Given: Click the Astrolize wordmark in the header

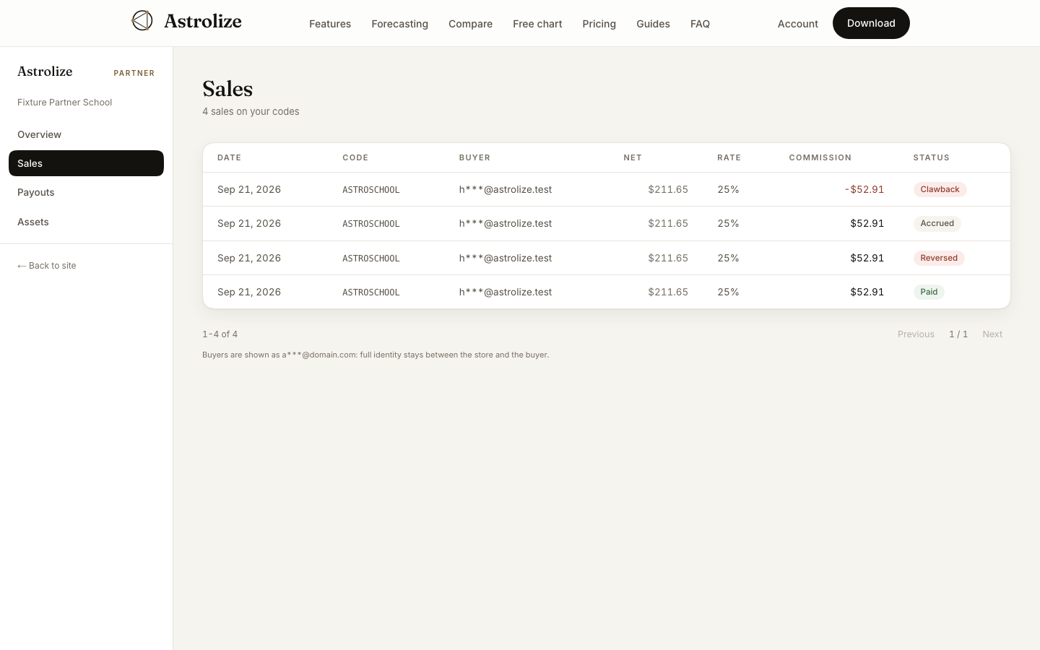Looking at the screenshot, I should click(203, 21).
